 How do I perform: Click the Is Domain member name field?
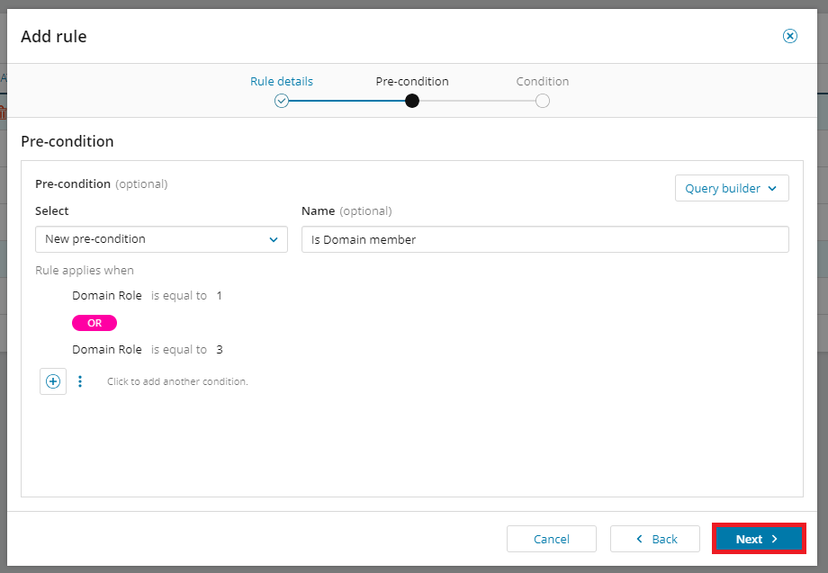(544, 239)
